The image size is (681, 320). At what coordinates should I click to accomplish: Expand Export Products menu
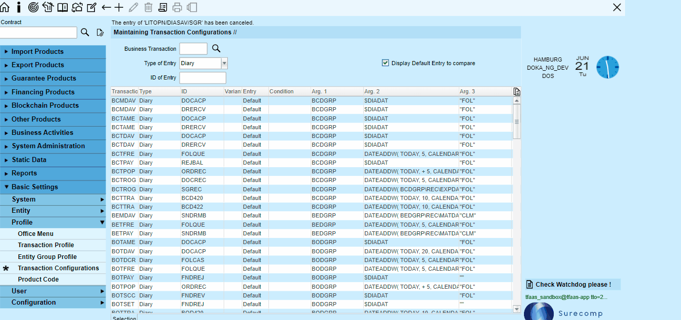coord(53,65)
